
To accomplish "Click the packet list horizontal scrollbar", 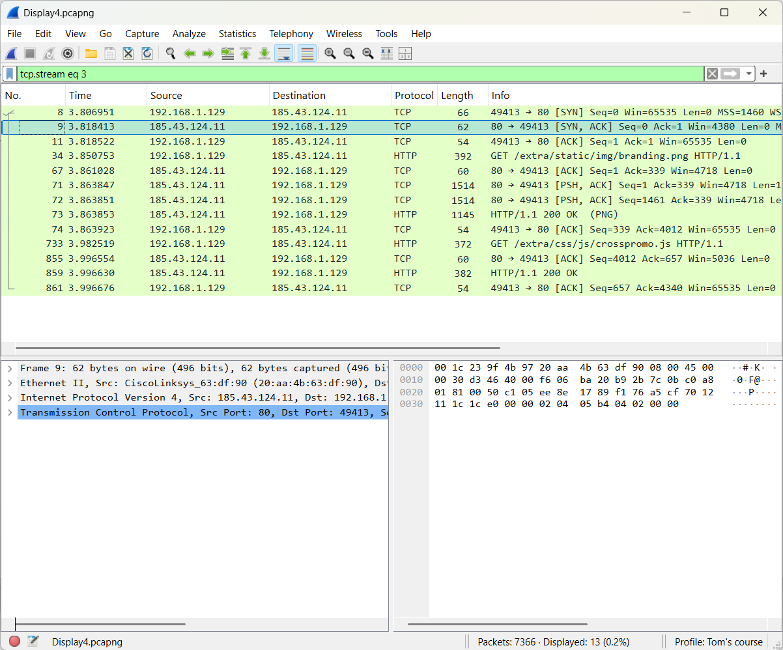I will 258,348.
